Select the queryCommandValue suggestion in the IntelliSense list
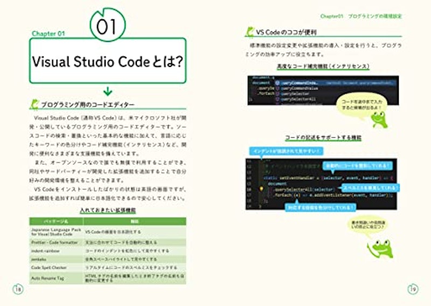 (x=300, y=88)
